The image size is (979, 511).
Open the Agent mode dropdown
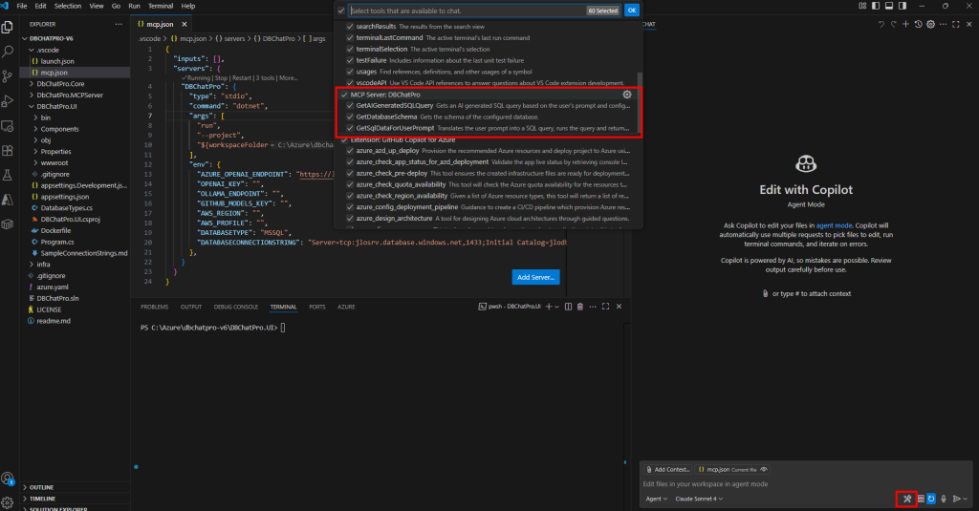(656, 499)
